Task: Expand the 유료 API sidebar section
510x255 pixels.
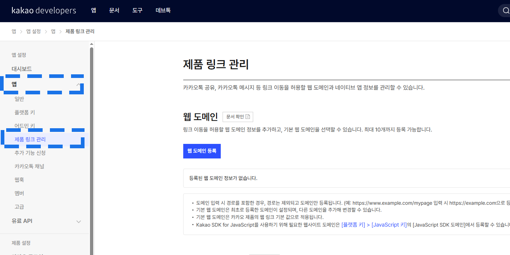Action: click(78, 221)
